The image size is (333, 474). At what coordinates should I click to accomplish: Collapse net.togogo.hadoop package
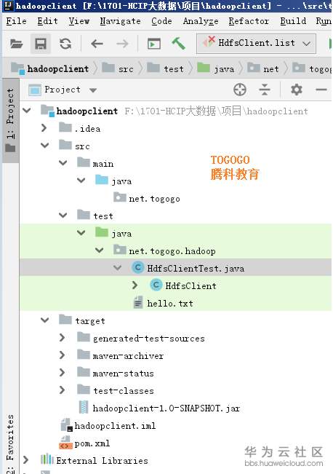tap(99, 250)
